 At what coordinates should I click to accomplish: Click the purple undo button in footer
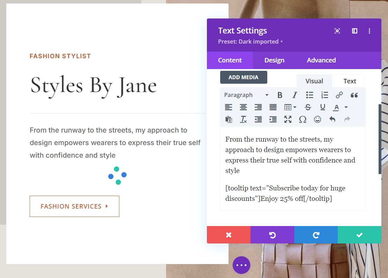(272, 235)
